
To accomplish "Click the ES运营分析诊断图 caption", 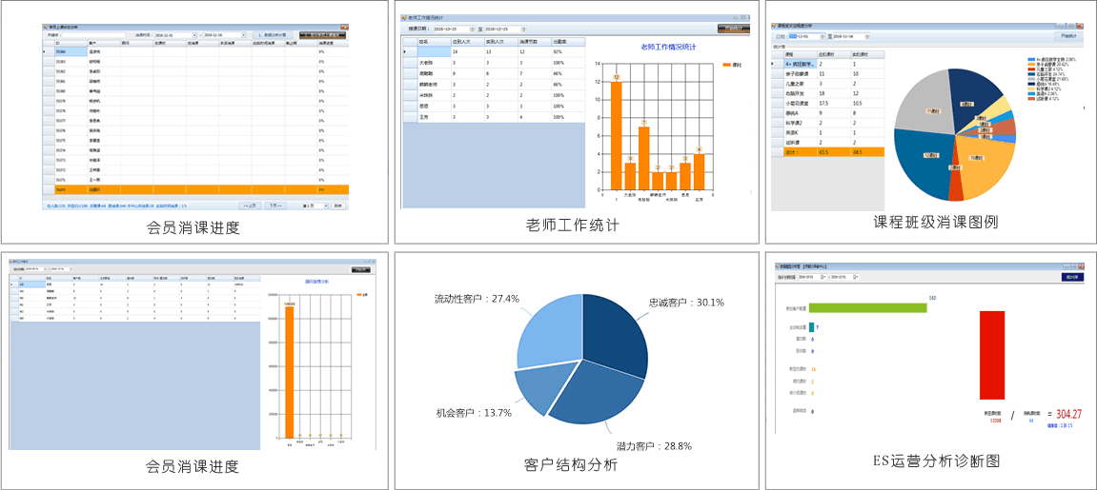I will pyautogui.click(x=936, y=461).
